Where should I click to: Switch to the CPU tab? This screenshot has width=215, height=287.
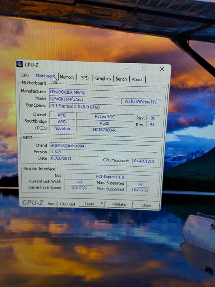tap(25, 76)
